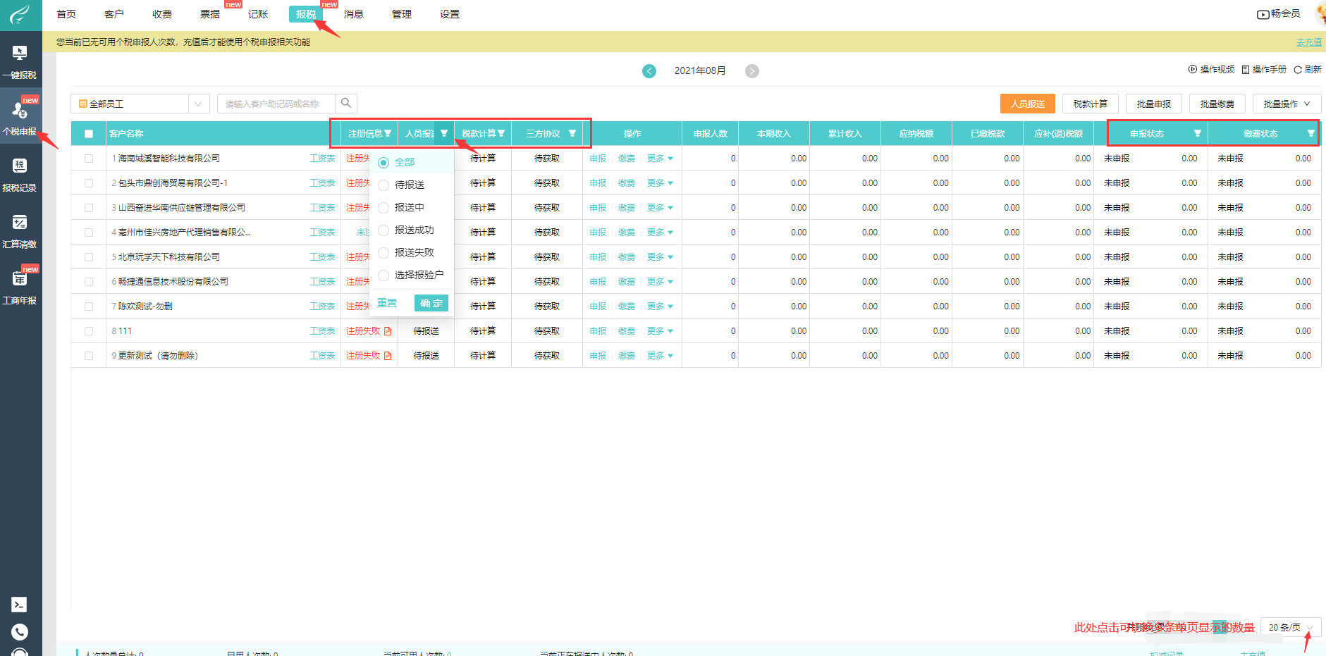The height and width of the screenshot is (656, 1326).
Task: Select the 报送中 radio option
Action: click(383, 208)
